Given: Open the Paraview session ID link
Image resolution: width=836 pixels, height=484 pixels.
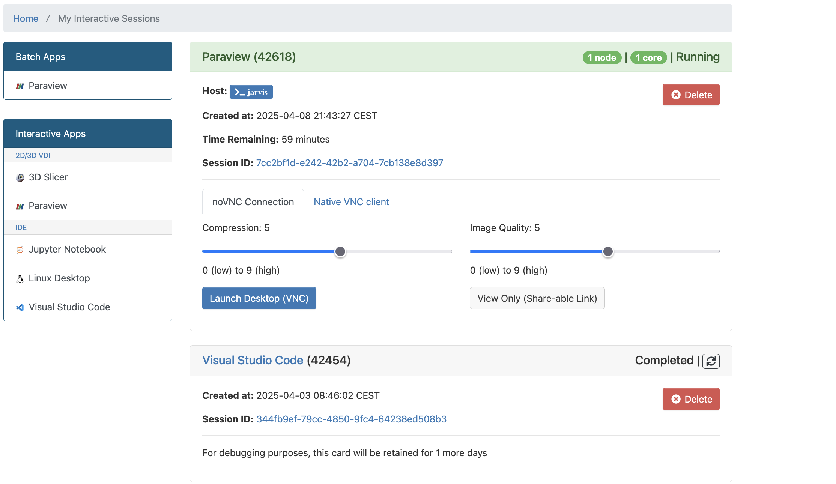Looking at the screenshot, I should pyautogui.click(x=349, y=163).
